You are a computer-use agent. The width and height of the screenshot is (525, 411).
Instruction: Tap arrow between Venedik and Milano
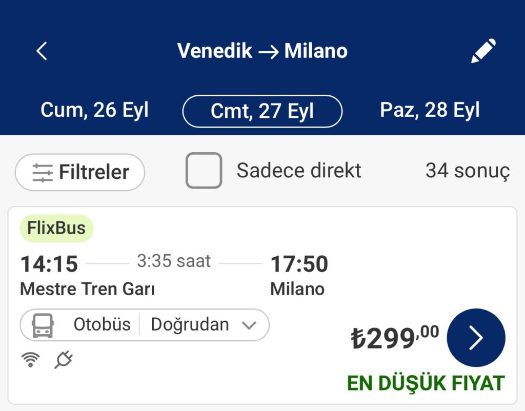point(269,52)
